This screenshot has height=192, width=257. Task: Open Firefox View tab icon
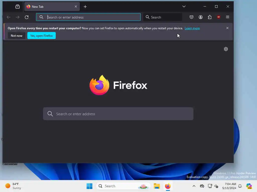point(18,7)
